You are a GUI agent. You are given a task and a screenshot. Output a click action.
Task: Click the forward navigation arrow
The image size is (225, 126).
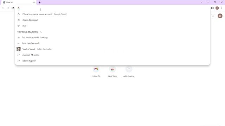click(8, 8)
